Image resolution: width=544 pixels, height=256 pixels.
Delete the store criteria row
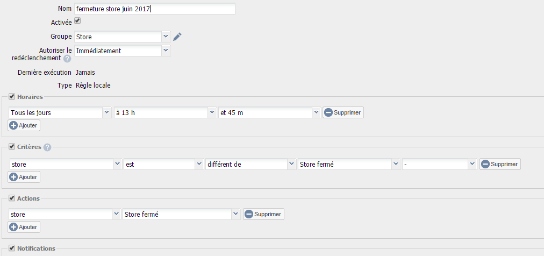500,164
